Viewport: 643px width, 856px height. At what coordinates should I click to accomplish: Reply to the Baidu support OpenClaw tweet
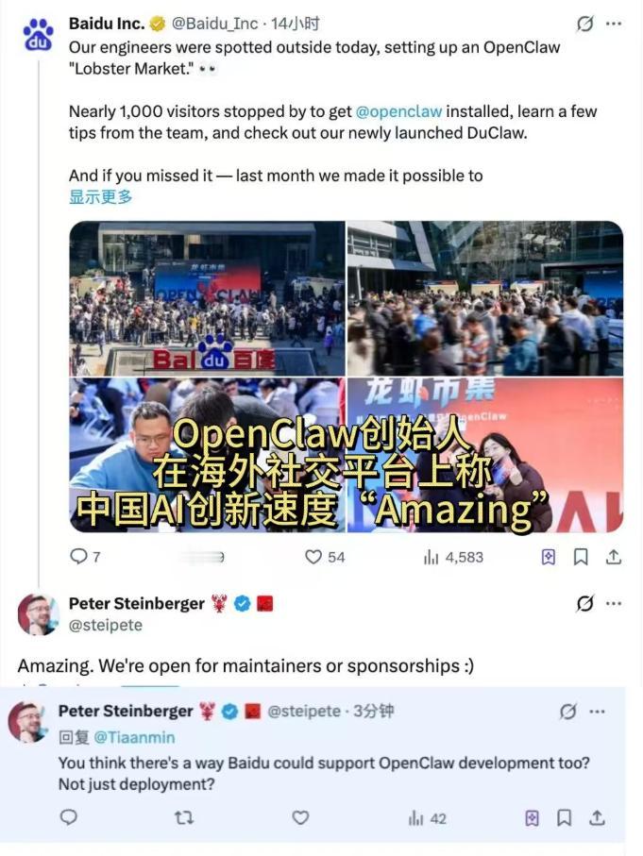(68, 817)
